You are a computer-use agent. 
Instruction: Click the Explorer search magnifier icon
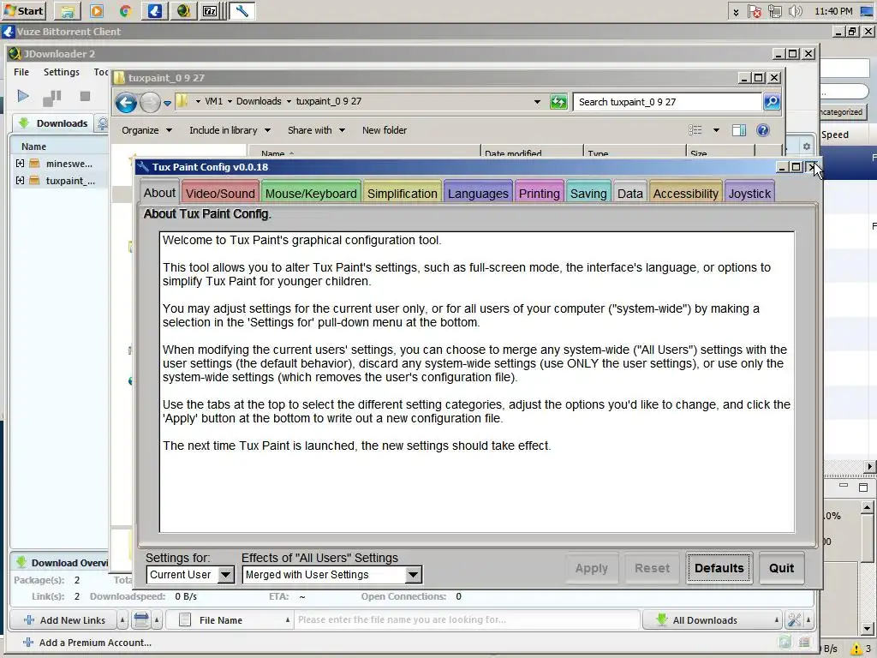tap(772, 102)
